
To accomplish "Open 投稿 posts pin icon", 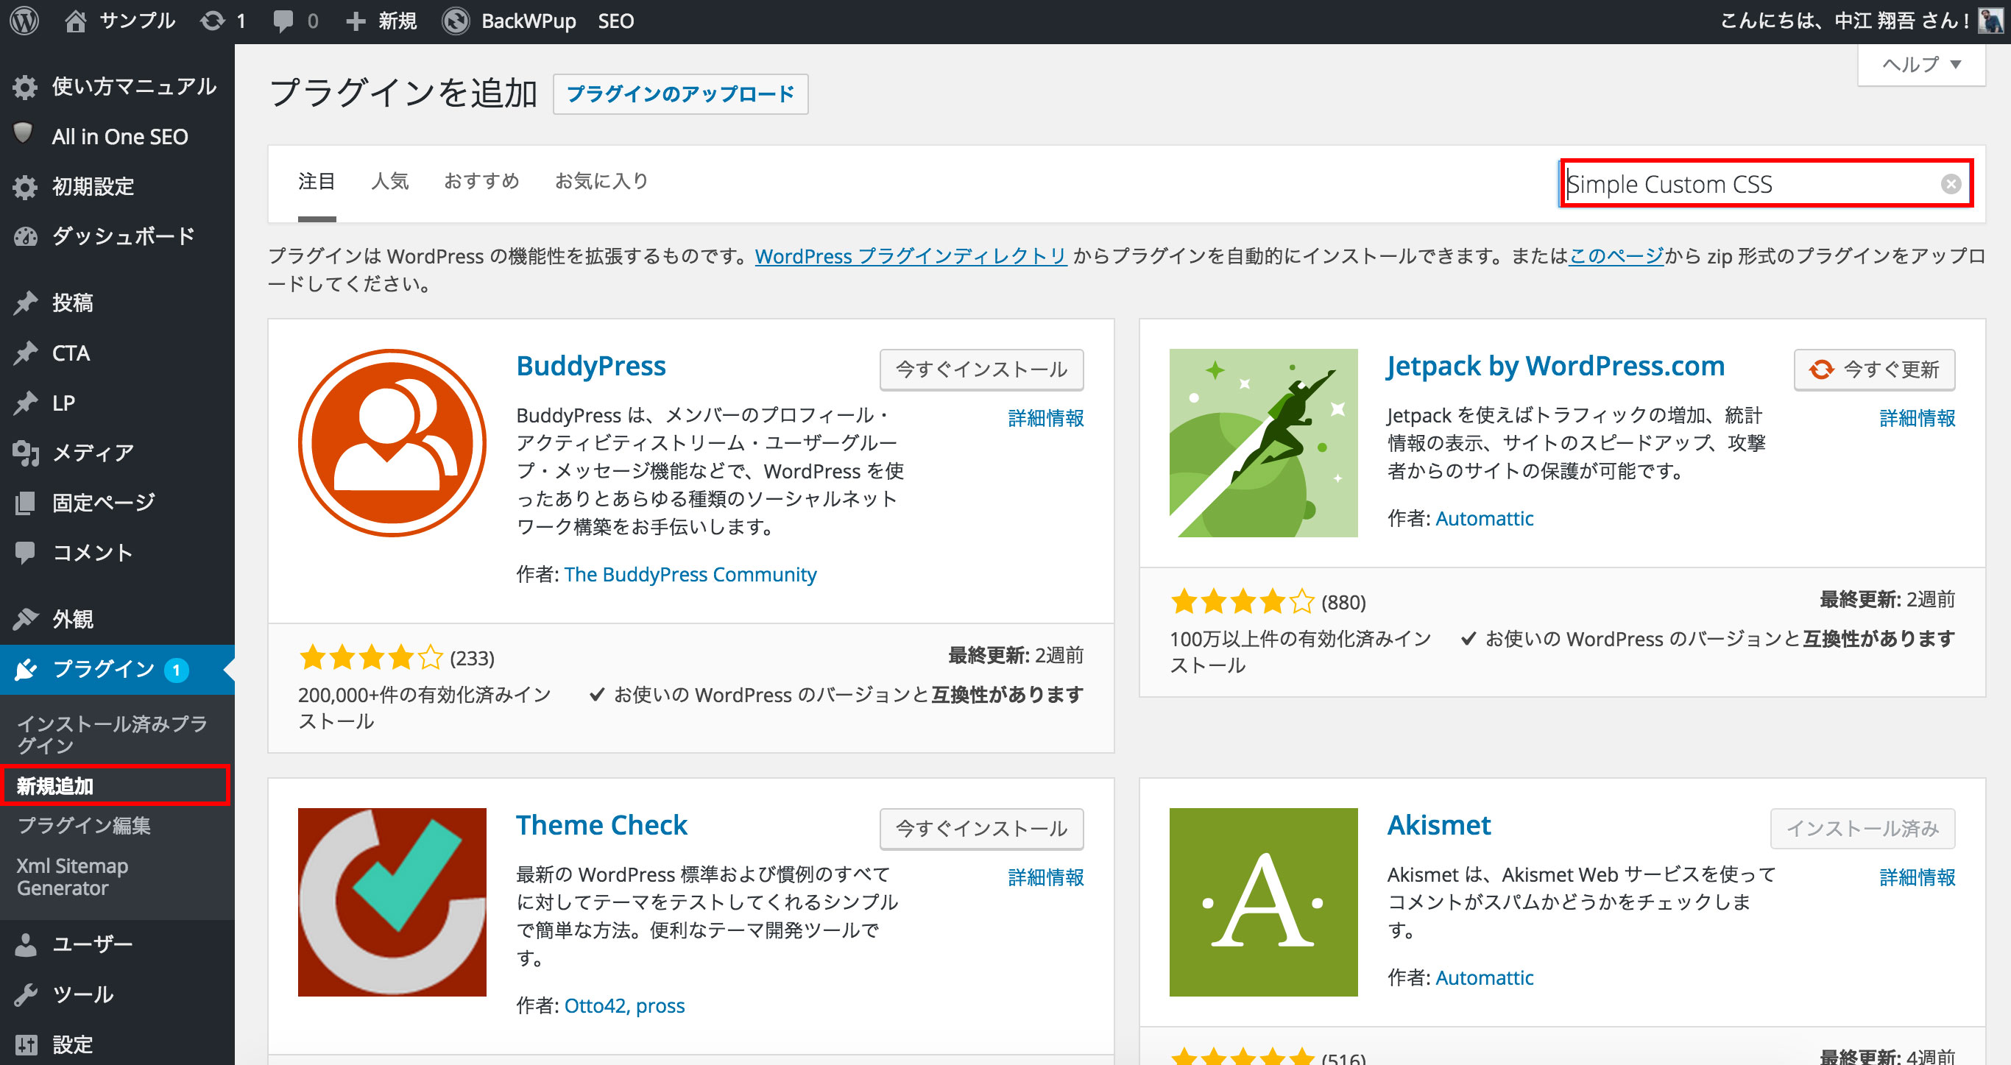I will coord(25,302).
